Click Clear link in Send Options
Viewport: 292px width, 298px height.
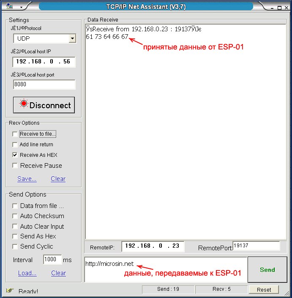tap(58, 273)
